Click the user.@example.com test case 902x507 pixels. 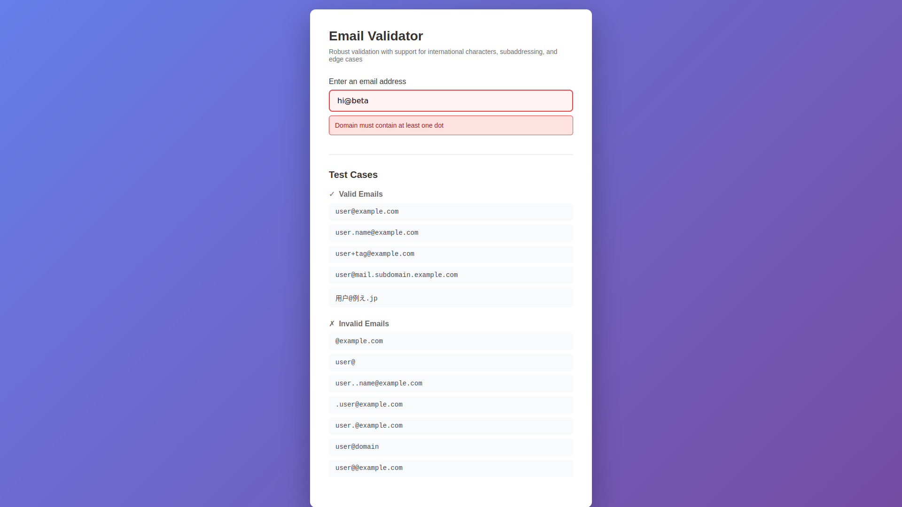(451, 426)
